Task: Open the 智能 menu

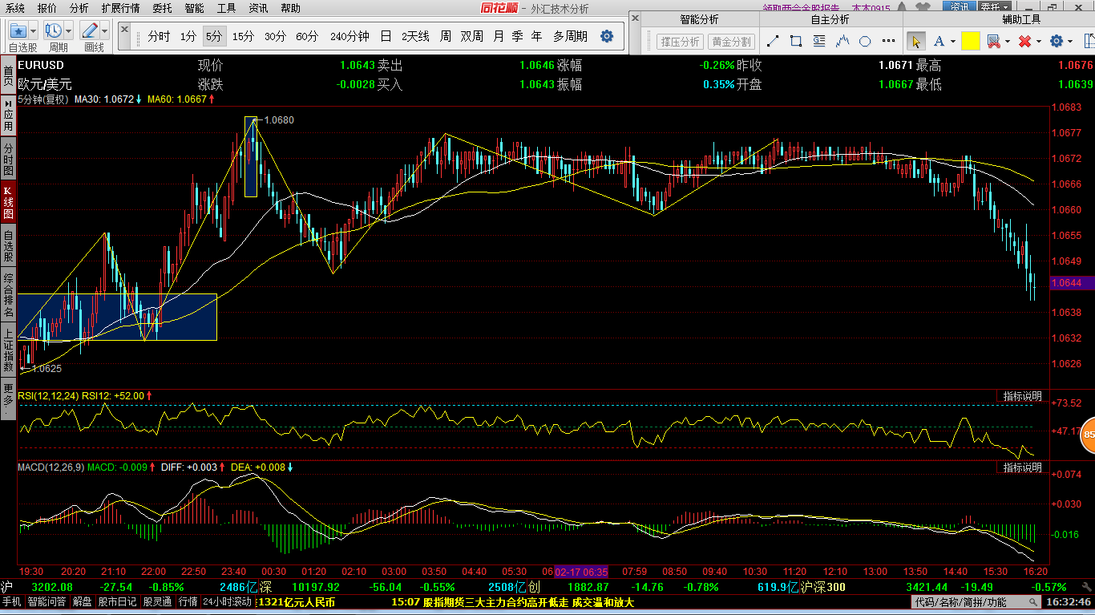Action: (194, 8)
